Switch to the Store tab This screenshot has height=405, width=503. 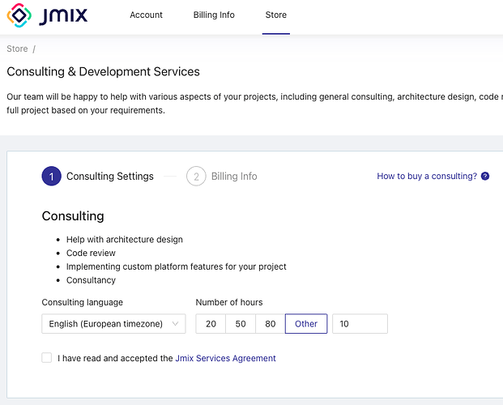coord(275,15)
